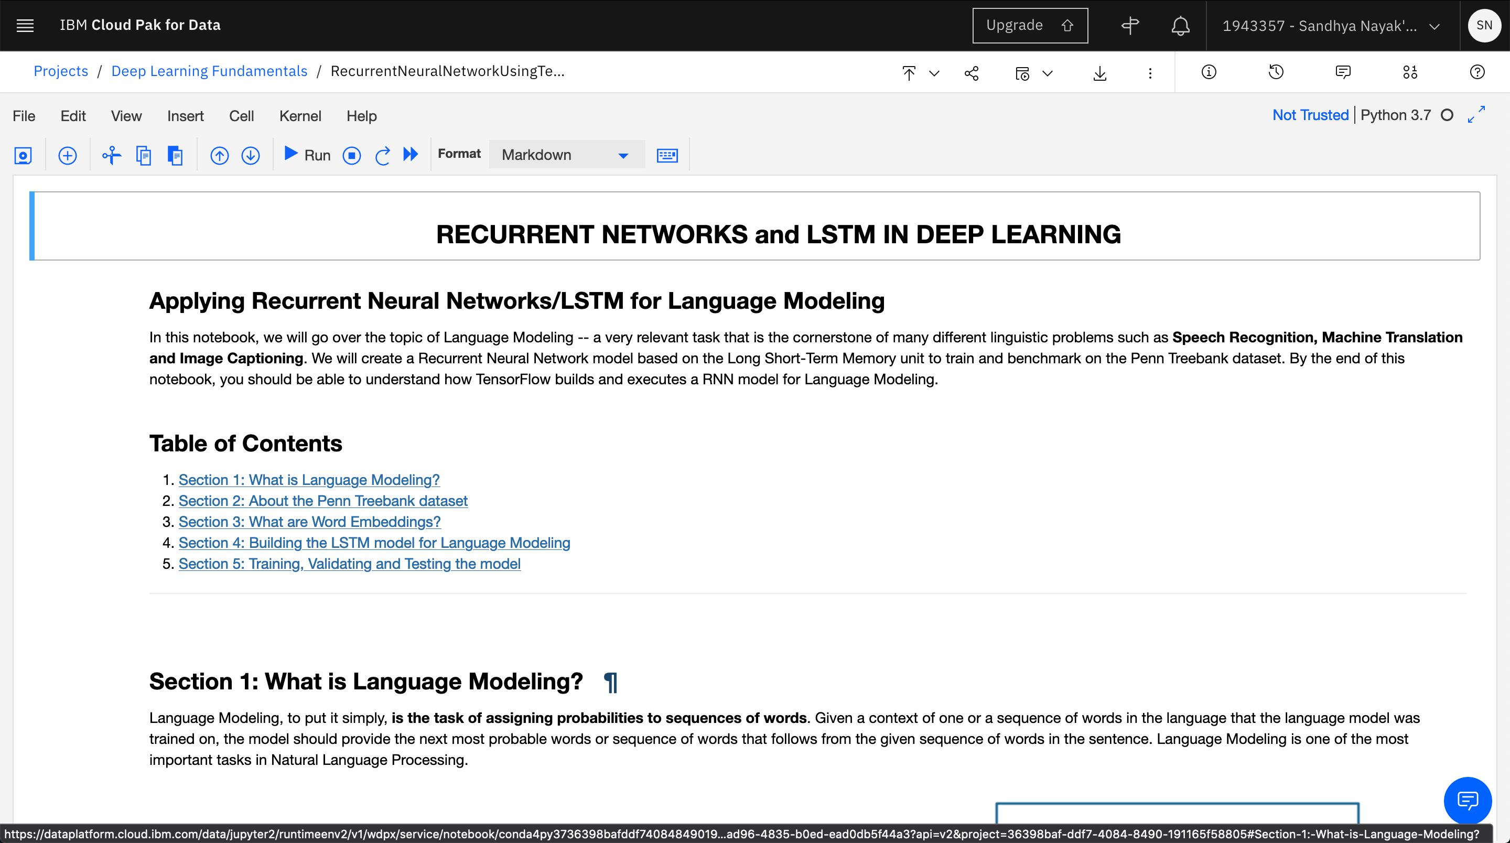Click the Run cell button
The height and width of the screenshot is (843, 1510).
pos(307,154)
